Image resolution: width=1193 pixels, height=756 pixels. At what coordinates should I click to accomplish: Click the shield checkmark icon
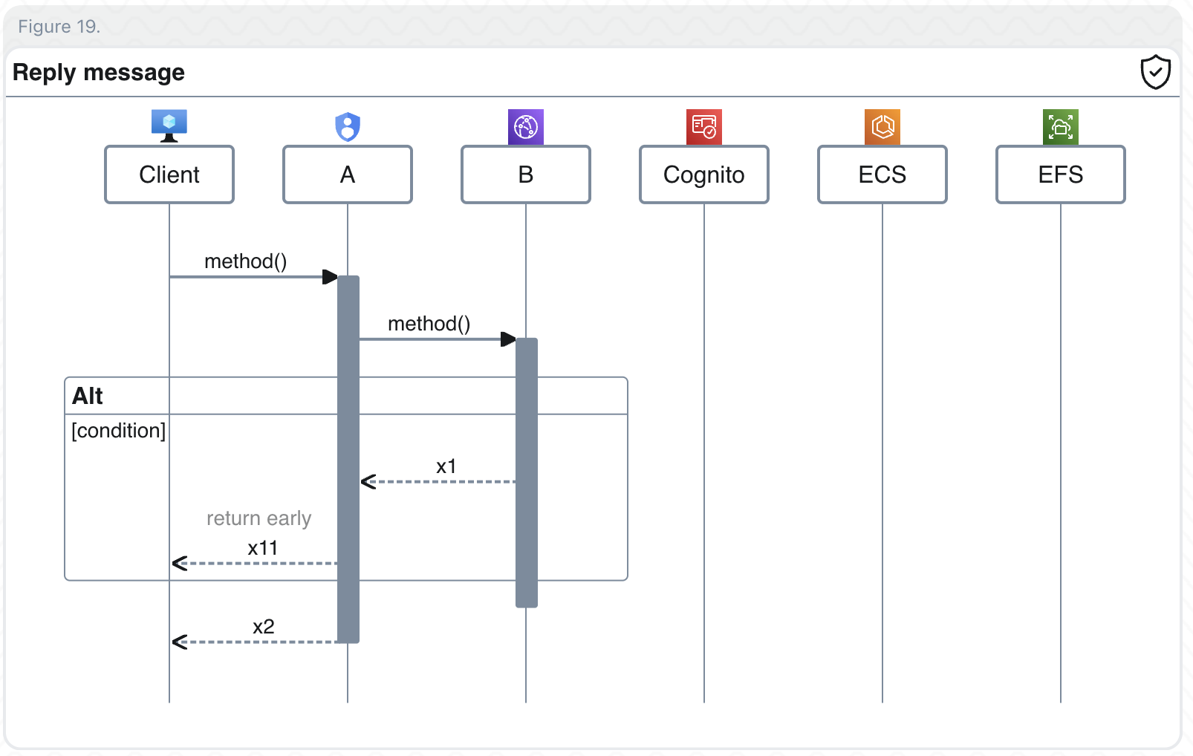click(x=1155, y=72)
